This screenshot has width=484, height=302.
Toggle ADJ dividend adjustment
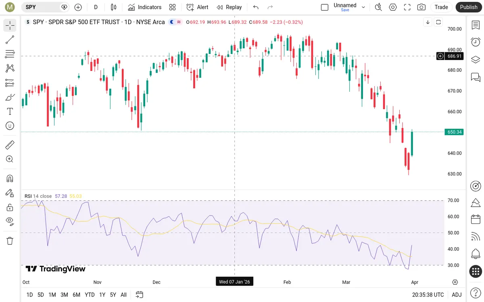[x=457, y=295]
